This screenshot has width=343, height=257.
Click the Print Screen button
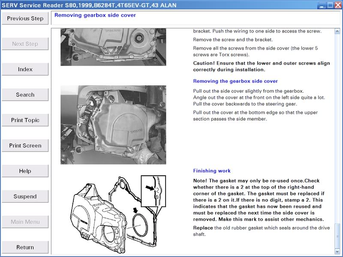pos(25,146)
